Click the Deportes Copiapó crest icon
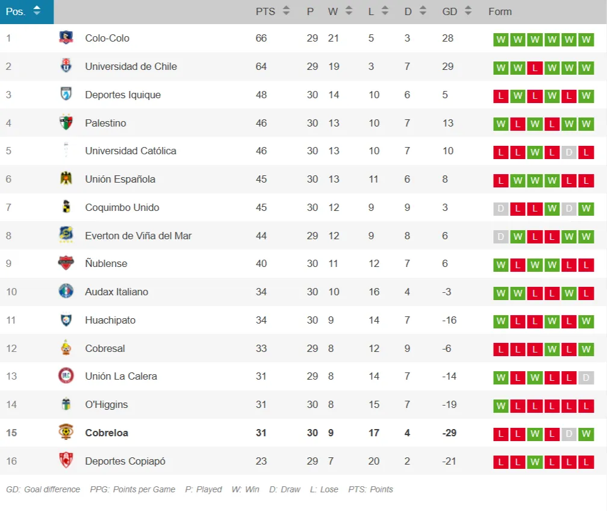 66,460
